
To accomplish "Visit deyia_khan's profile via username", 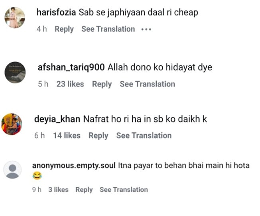I will tap(57, 119).
